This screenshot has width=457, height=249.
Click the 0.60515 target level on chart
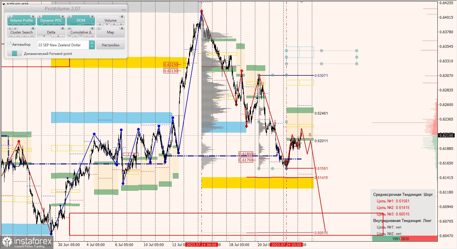point(321,233)
